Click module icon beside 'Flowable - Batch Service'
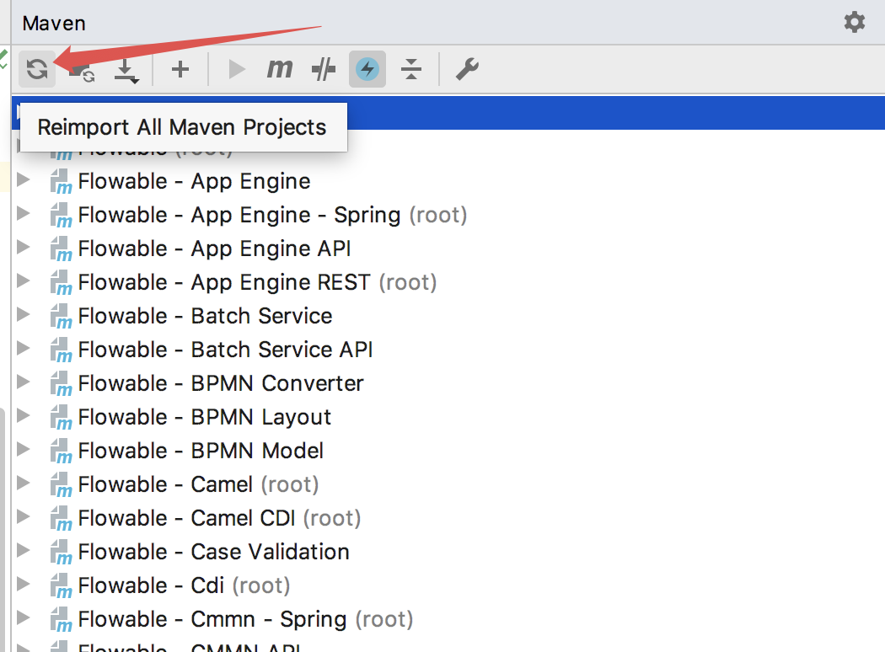 click(61, 317)
